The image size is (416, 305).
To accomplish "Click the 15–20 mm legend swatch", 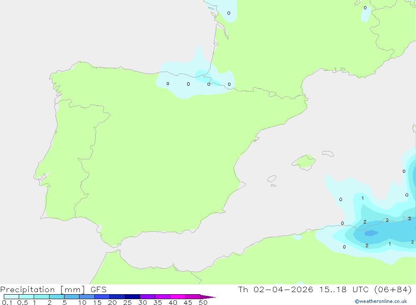I will pos(102,297).
